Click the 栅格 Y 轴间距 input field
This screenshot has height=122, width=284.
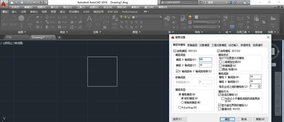click(x=255, y=81)
